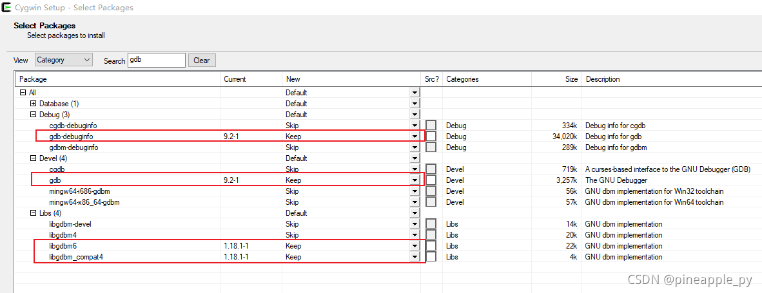762x293 pixels.
Task: Open the New dropdown for All row
Action: pos(415,92)
